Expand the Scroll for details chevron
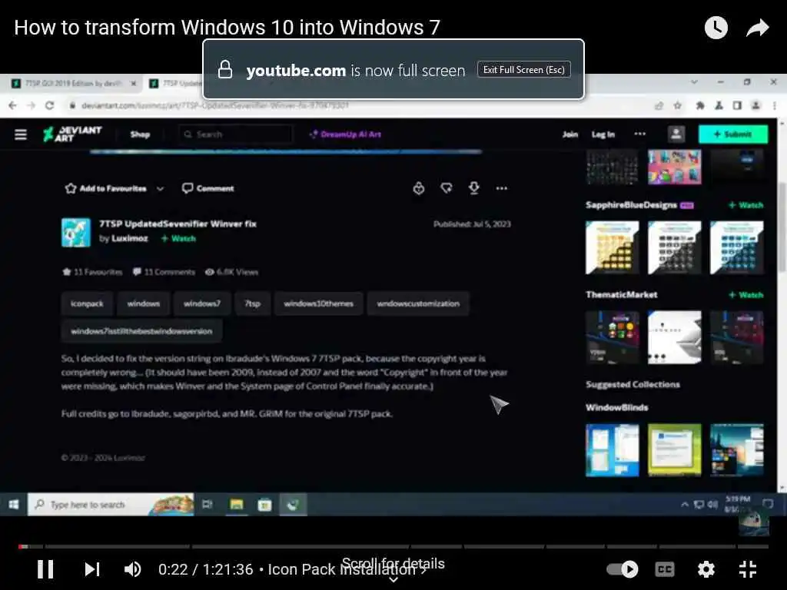The width and height of the screenshot is (787, 590). pos(393,579)
